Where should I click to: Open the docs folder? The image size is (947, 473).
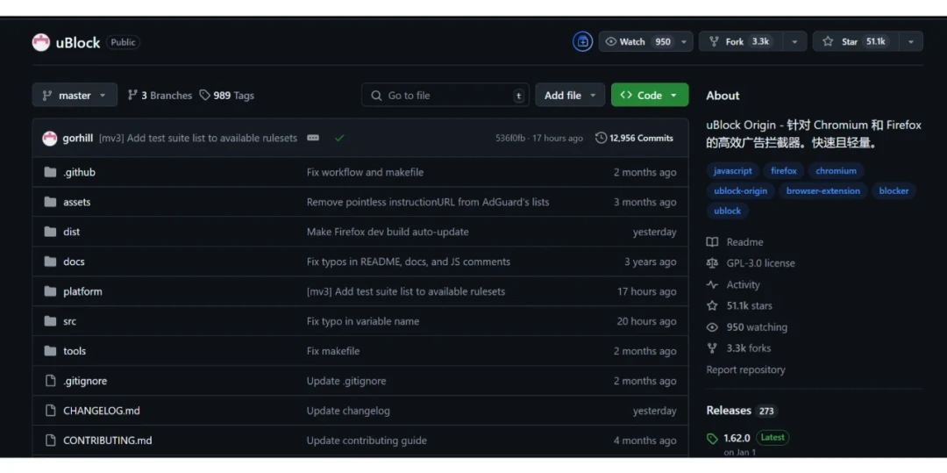click(x=74, y=262)
